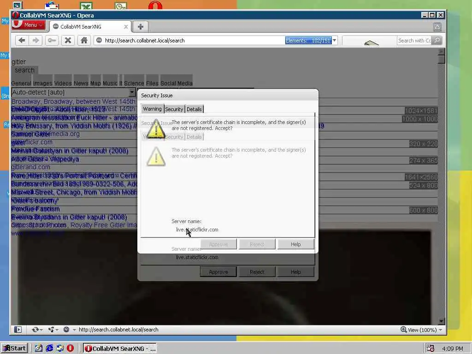Open the Opera Link sync icon
The height and width of the screenshot is (354, 472).
click(35, 330)
